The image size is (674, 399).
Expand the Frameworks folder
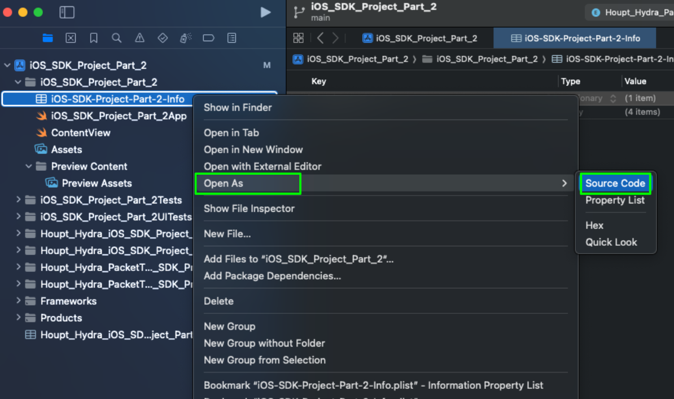click(18, 300)
